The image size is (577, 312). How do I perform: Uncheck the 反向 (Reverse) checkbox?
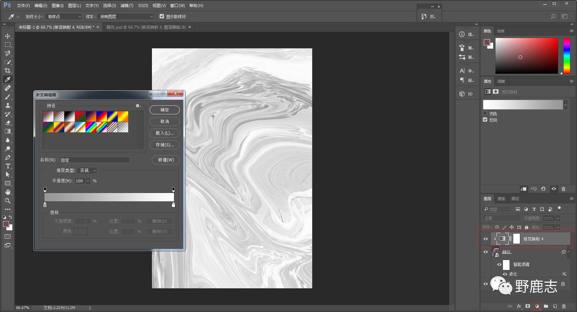(x=485, y=120)
